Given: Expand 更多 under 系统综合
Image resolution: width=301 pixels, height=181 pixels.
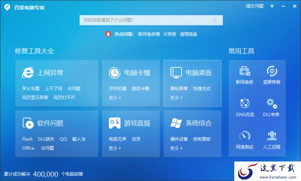Looking at the screenshot, I should click(176, 148).
